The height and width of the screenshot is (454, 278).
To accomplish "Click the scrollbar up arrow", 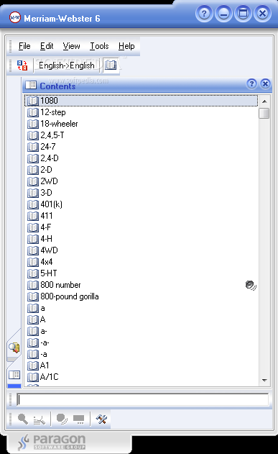I will point(264,101).
